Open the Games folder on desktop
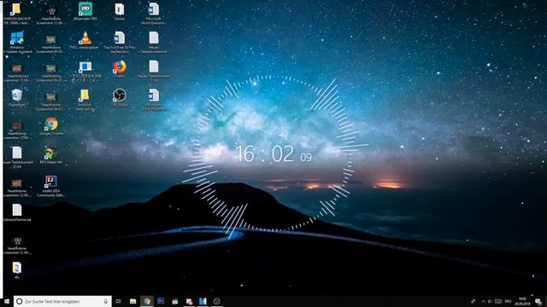The image size is (547, 307). (120, 12)
